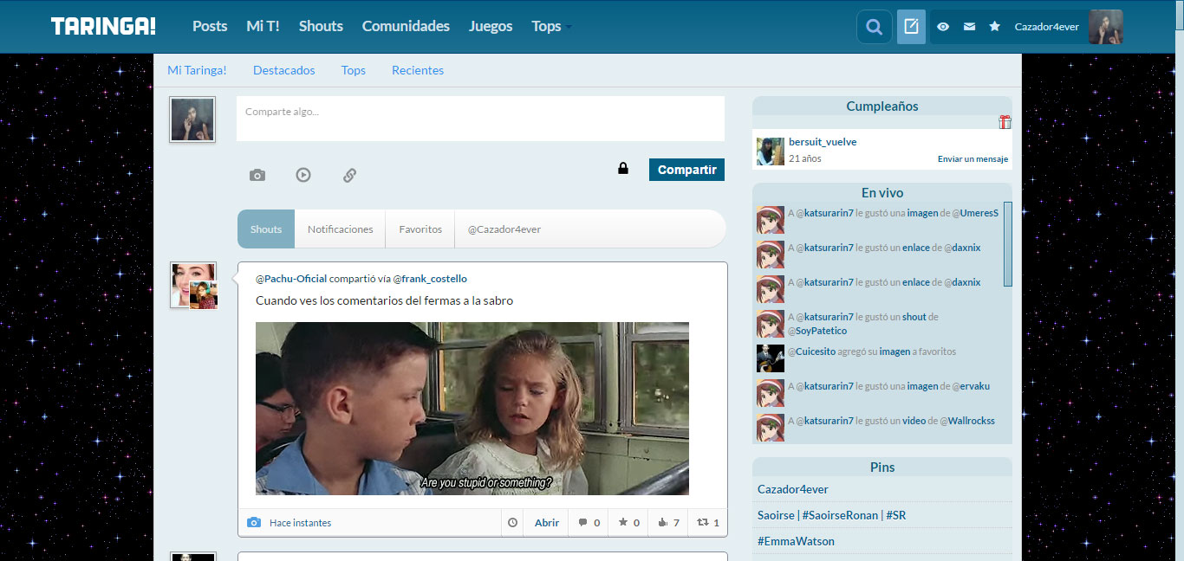Toggle the privacy lock on the shout
The height and width of the screenshot is (561, 1184).
point(622,169)
